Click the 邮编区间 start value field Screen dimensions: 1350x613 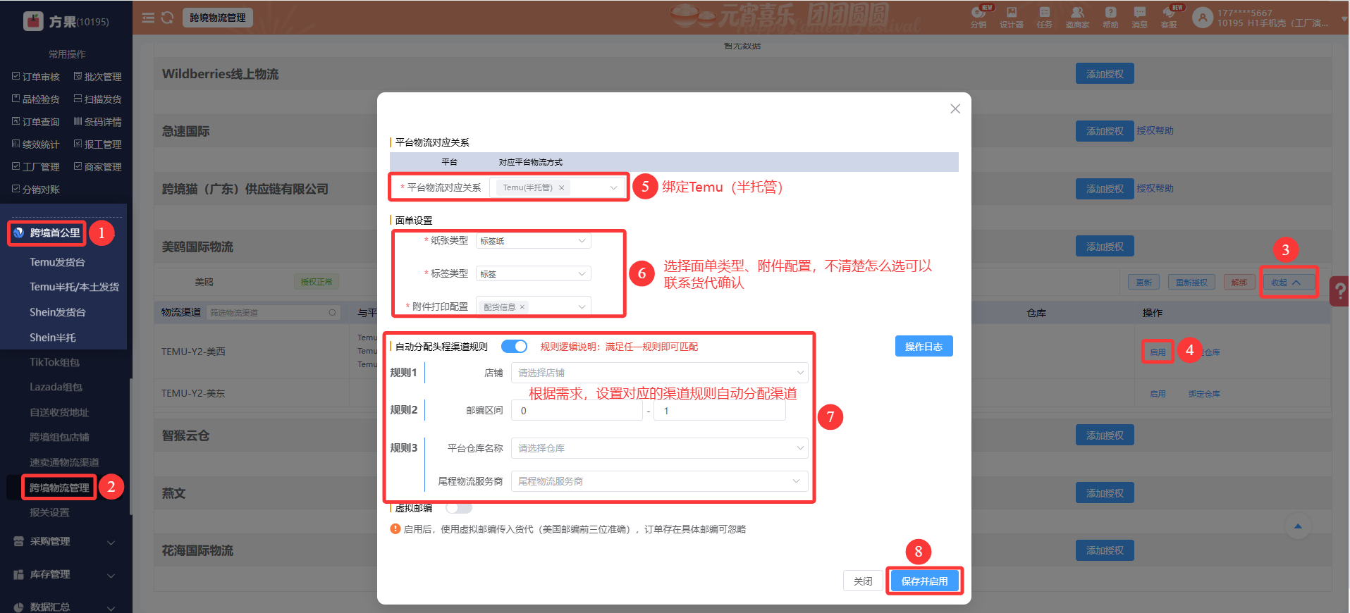tap(577, 411)
